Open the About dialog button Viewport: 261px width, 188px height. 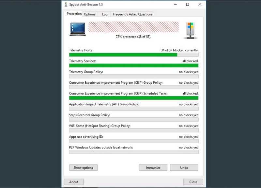[x=74, y=182]
